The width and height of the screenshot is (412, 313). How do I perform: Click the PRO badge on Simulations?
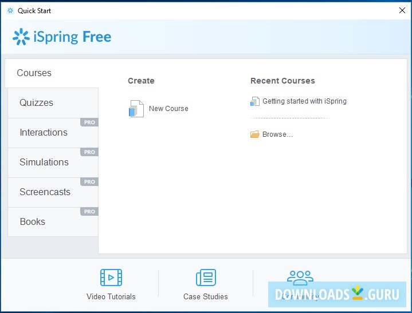tap(89, 152)
